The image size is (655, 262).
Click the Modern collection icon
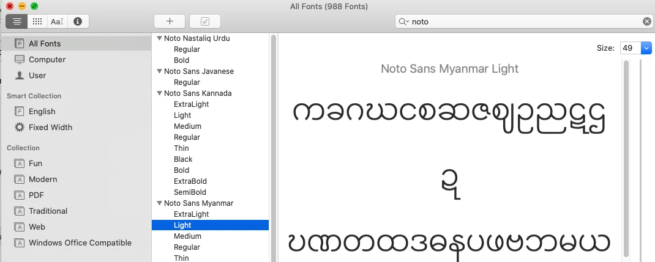[19, 180]
